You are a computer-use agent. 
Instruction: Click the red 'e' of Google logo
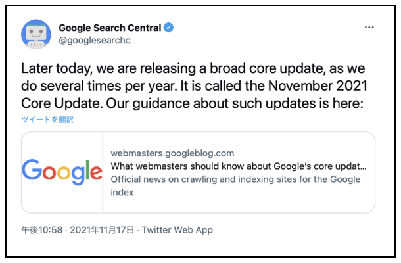click(95, 174)
